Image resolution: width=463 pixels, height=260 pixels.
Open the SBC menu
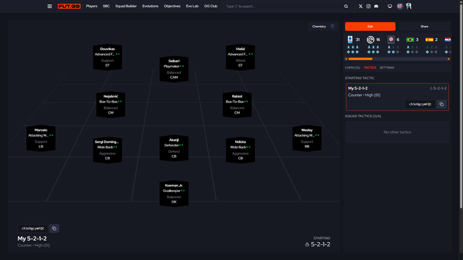click(x=106, y=6)
